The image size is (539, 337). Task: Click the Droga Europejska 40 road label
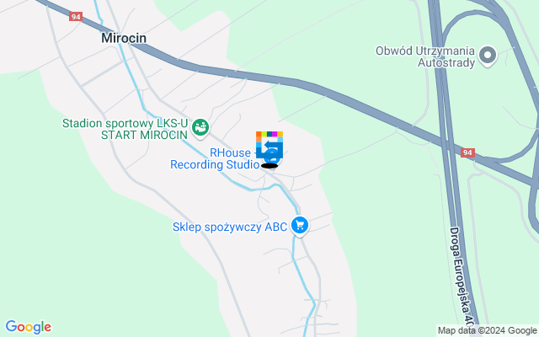click(461, 277)
